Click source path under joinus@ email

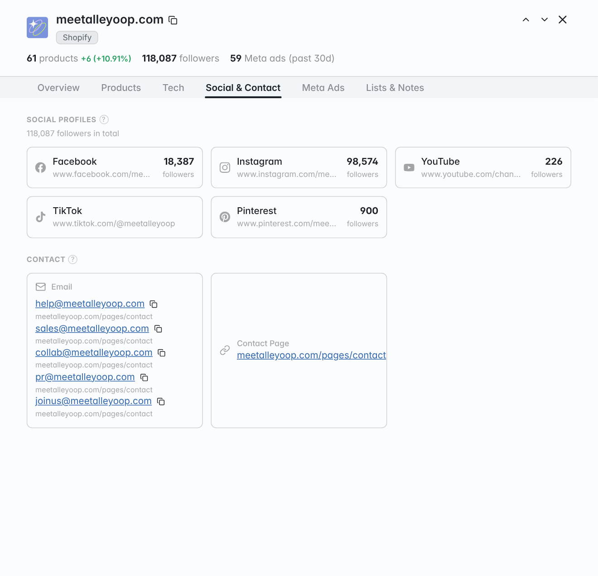pos(94,414)
